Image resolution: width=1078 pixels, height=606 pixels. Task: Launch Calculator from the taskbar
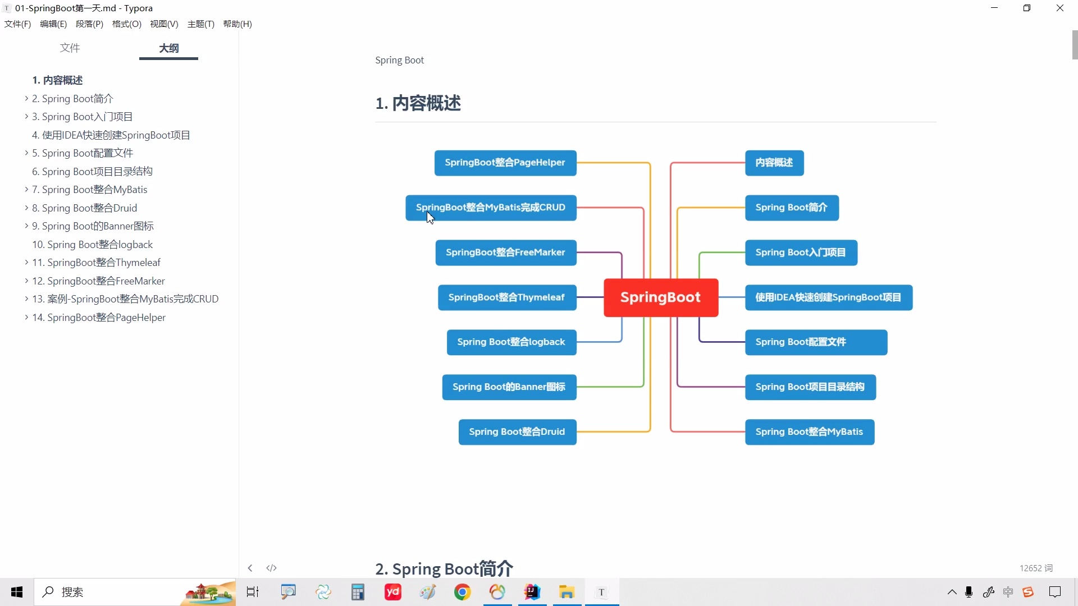(358, 592)
